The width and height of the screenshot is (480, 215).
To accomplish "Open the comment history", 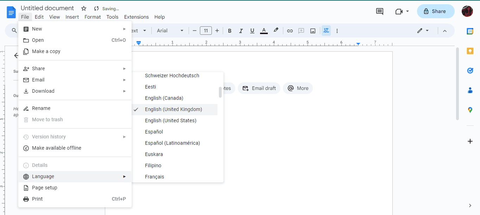I will click(379, 11).
